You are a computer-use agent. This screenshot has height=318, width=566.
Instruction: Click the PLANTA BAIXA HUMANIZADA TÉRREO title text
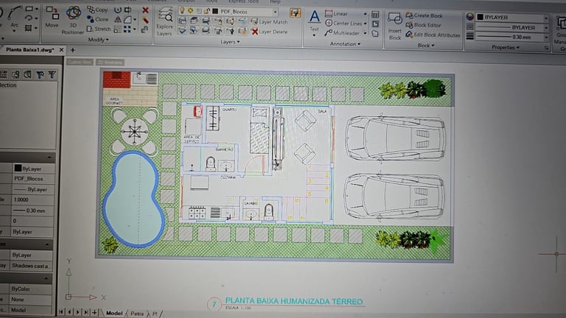[x=294, y=301]
